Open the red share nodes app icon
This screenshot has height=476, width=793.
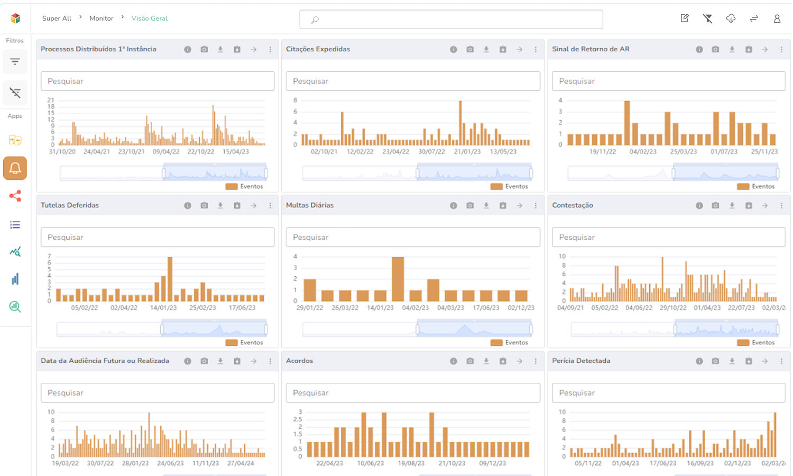(x=15, y=196)
